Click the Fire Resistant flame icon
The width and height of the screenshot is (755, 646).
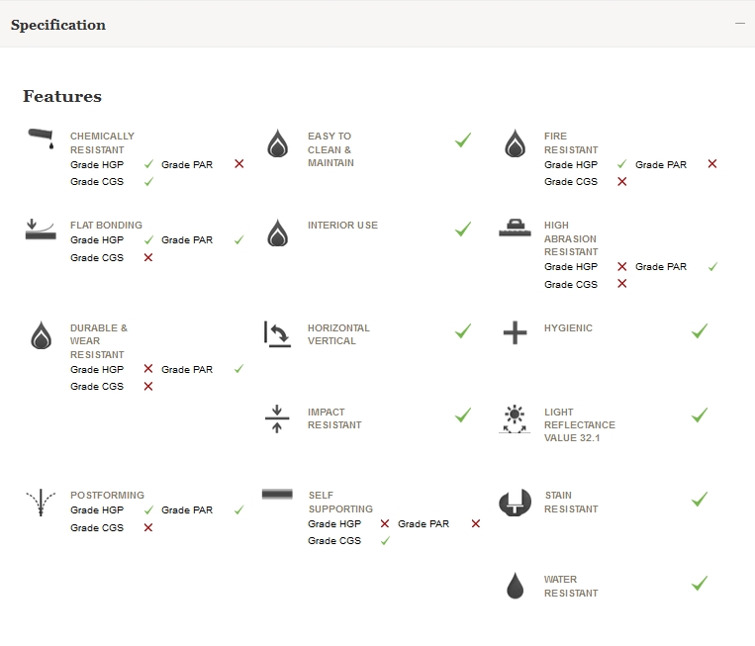point(515,144)
